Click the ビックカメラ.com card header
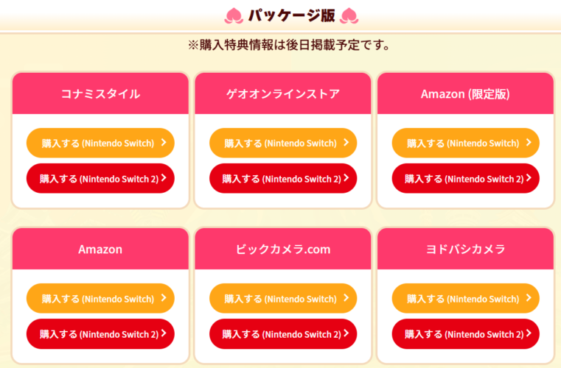561x368 pixels. pyautogui.click(x=283, y=249)
